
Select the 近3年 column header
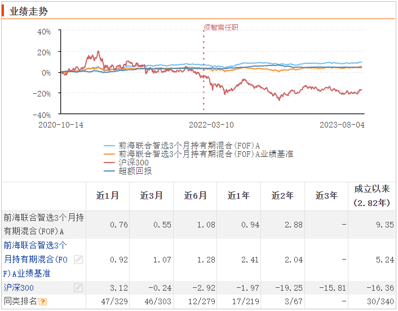point(326,196)
